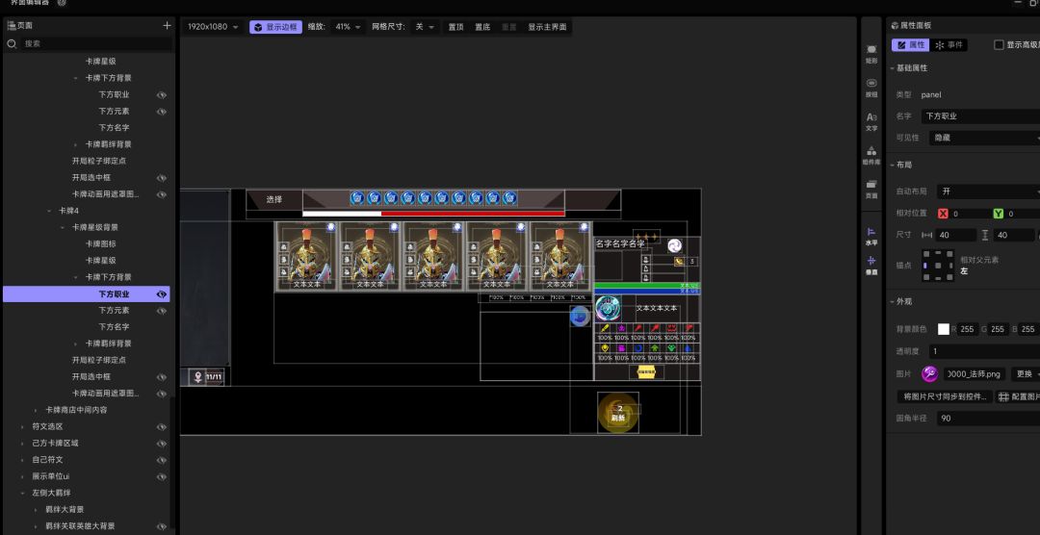The height and width of the screenshot is (535, 1040).
Task: Click the teal circular skill icon on canvas
Action: click(608, 308)
